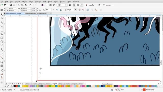163x92 pixels.
Task: Expand the Open file dropdown arrow
Action: coord(8,5)
